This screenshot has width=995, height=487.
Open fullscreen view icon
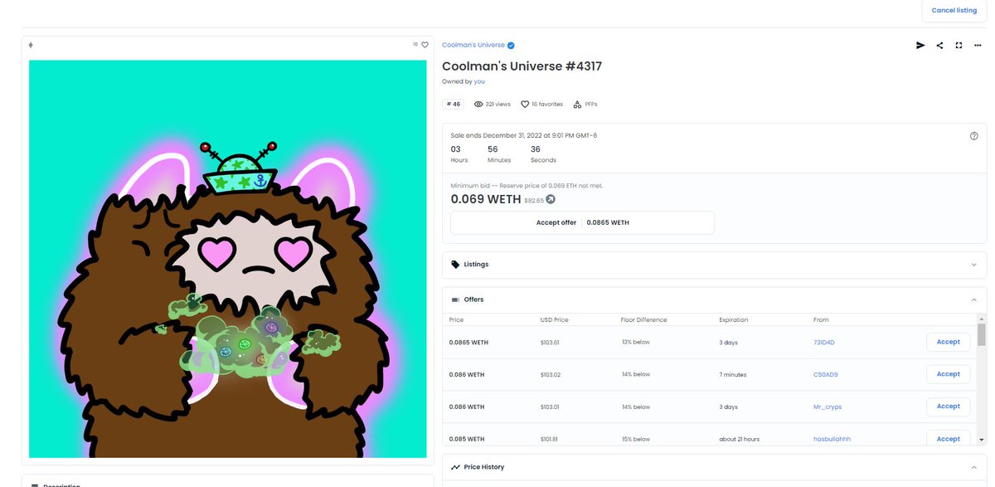click(959, 46)
